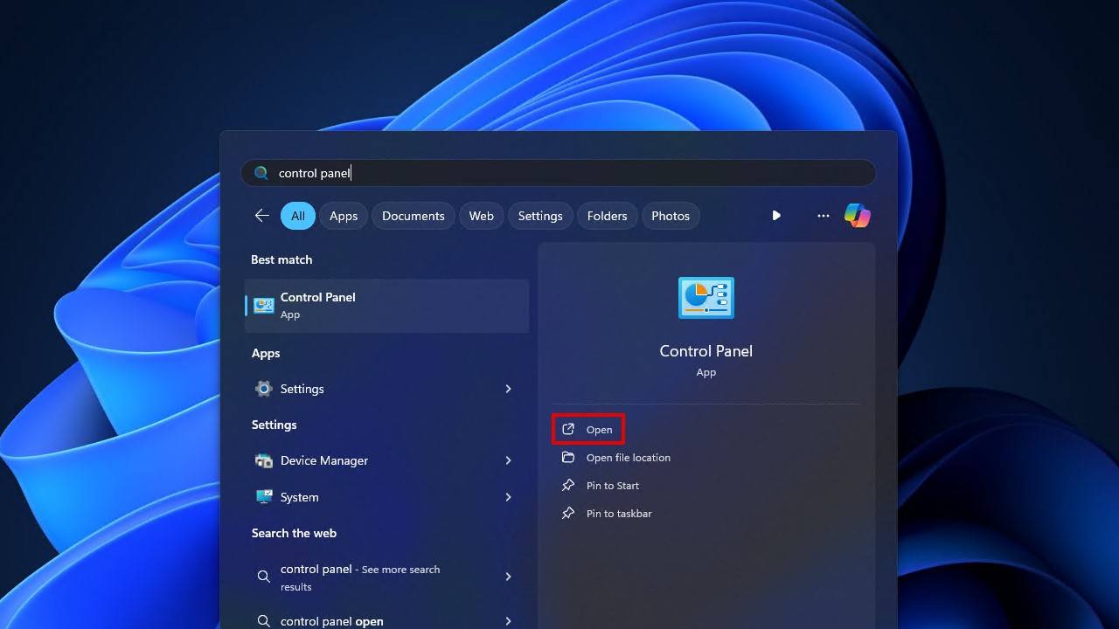This screenshot has height=629, width=1119.
Task: Click the Settings gear icon under Apps
Action: (x=263, y=389)
